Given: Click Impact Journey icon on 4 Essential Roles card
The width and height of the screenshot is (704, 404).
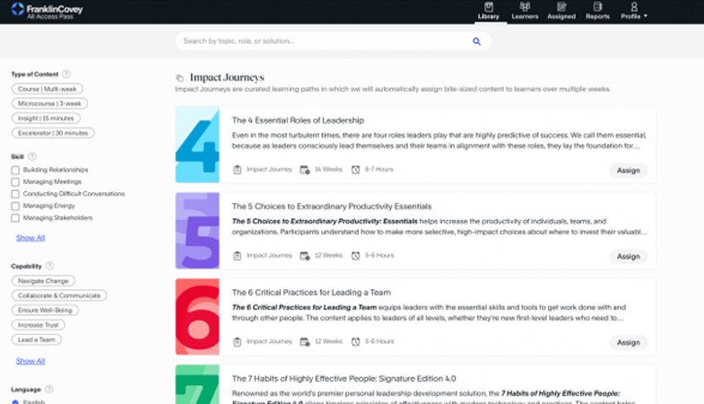Looking at the screenshot, I should [x=237, y=170].
